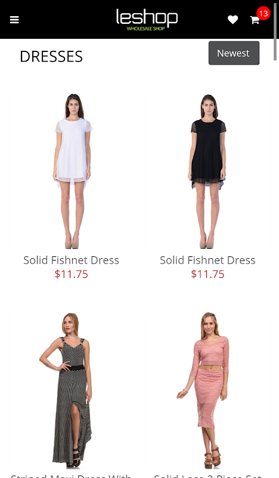Click the DRESSES category heading

point(51,56)
